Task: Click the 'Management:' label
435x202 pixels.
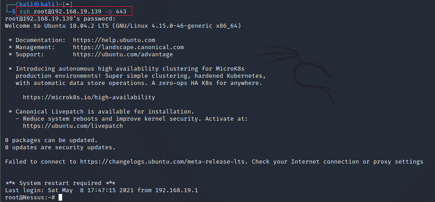Action: [35, 47]
